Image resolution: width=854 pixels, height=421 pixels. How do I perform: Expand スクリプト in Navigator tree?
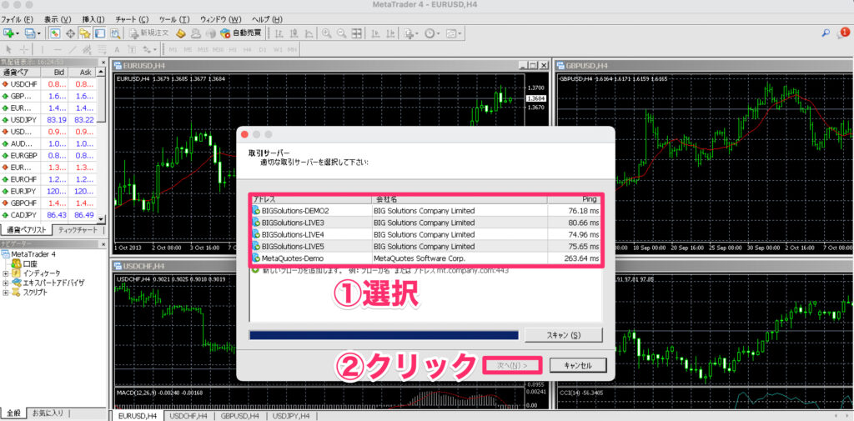6,293
